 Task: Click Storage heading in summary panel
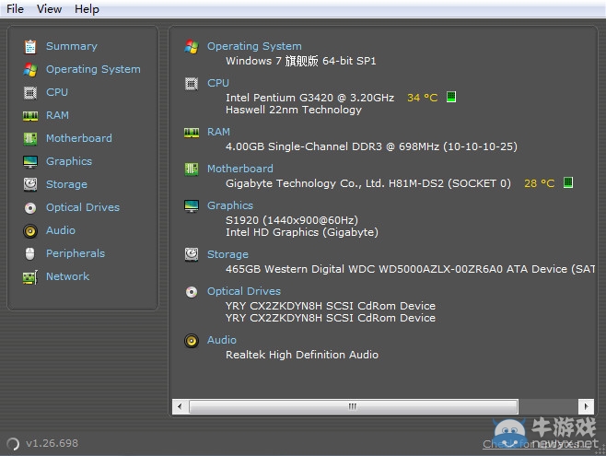tap(227, 254)
